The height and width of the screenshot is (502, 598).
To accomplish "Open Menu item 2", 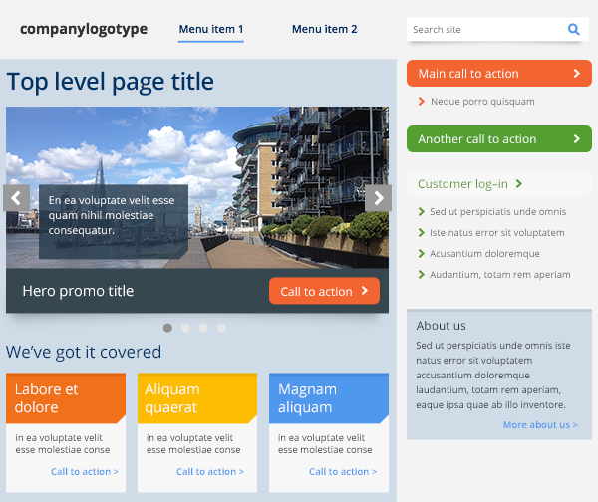I will point(325,29).
